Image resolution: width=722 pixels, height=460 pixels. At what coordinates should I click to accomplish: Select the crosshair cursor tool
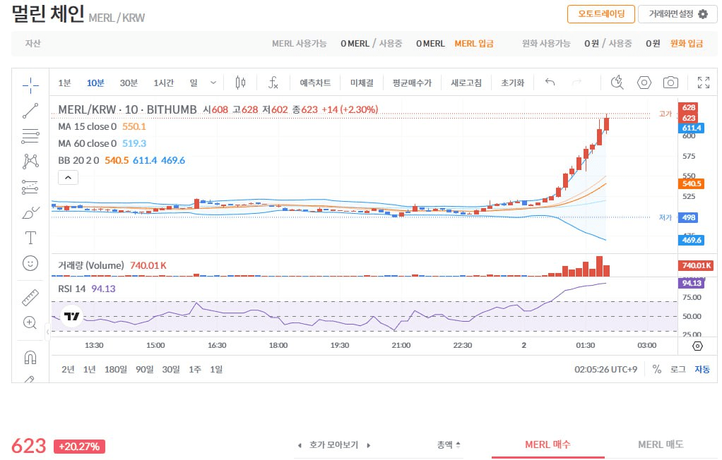click(30, 85)
